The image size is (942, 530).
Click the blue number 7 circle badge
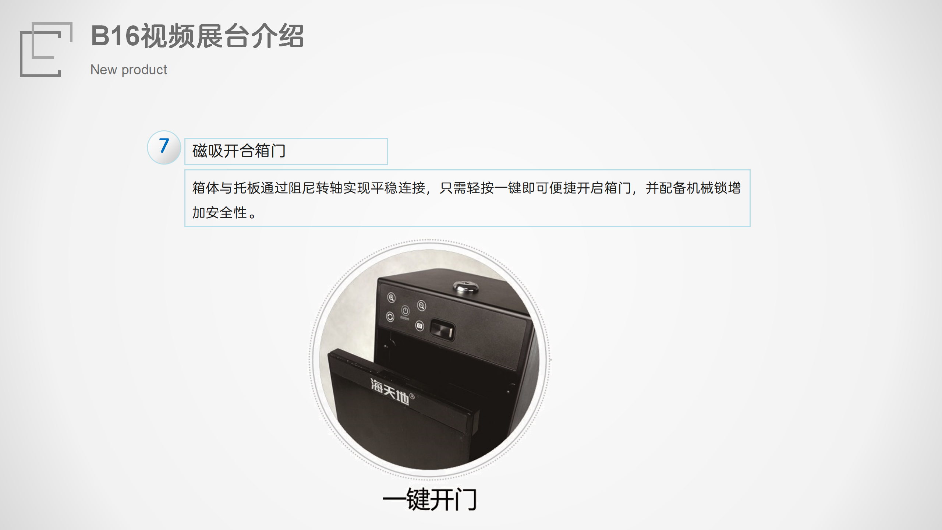click(164, 147)
